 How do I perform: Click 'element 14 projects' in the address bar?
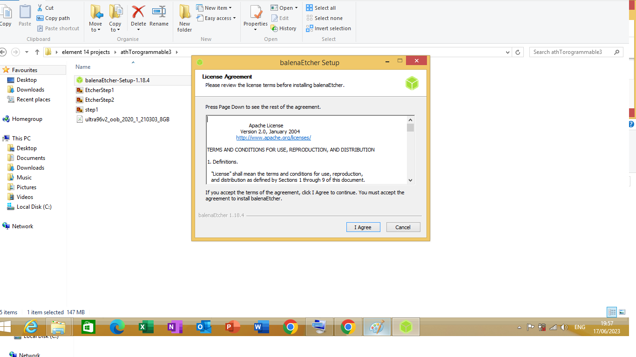[86, 52]
